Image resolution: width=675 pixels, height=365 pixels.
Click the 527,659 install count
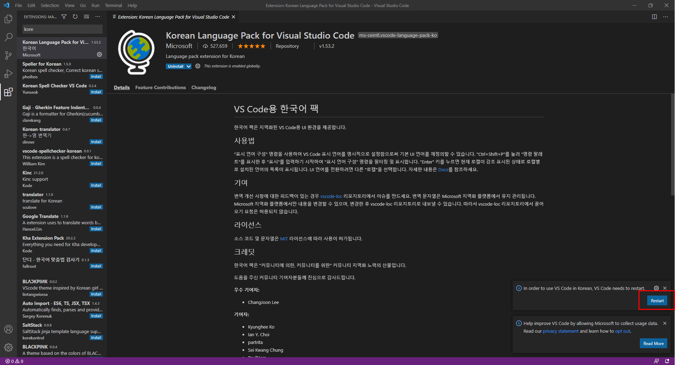click(215, 46)
